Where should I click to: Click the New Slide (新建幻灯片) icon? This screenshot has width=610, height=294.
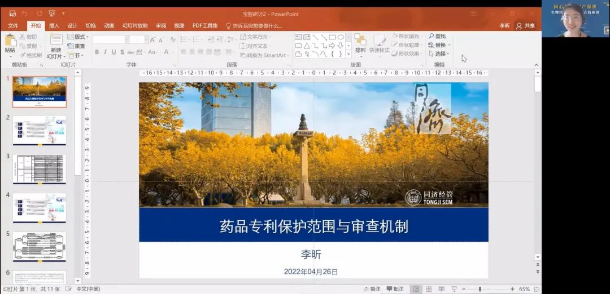55,41
